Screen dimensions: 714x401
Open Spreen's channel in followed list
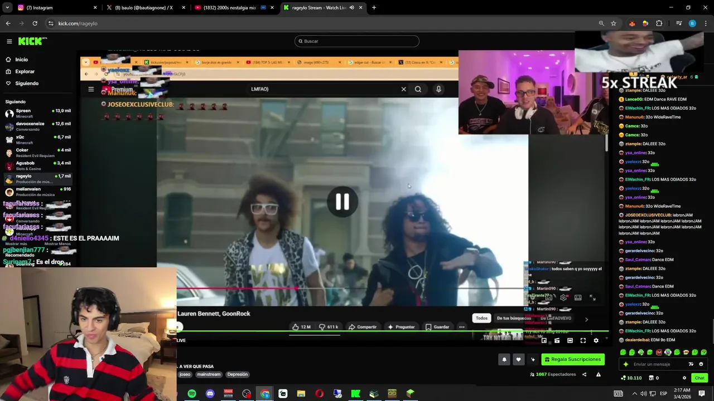[38, 113]
